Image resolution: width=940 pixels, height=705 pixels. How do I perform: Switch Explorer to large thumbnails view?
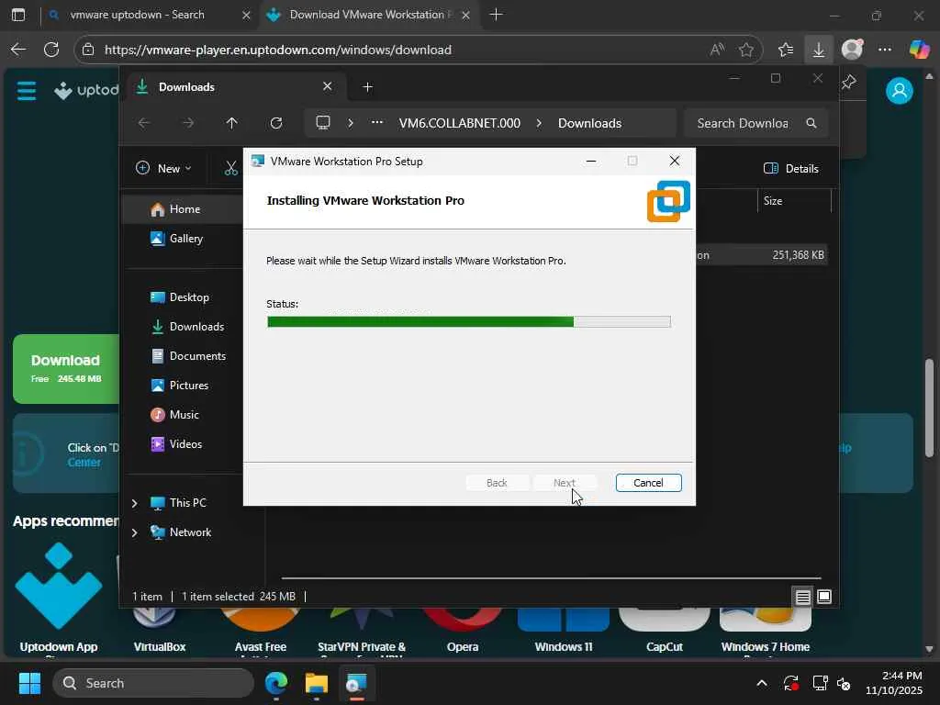coord(824,597)
